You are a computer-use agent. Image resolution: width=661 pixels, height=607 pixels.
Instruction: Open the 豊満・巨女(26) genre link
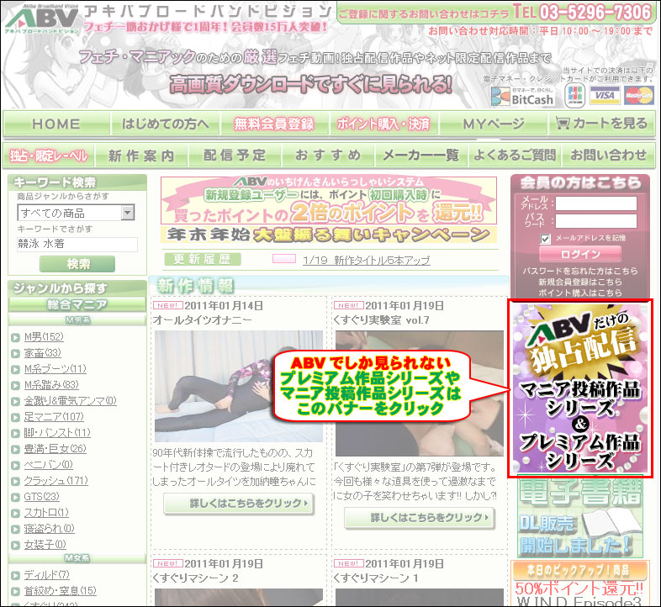[x=56, y=449]
